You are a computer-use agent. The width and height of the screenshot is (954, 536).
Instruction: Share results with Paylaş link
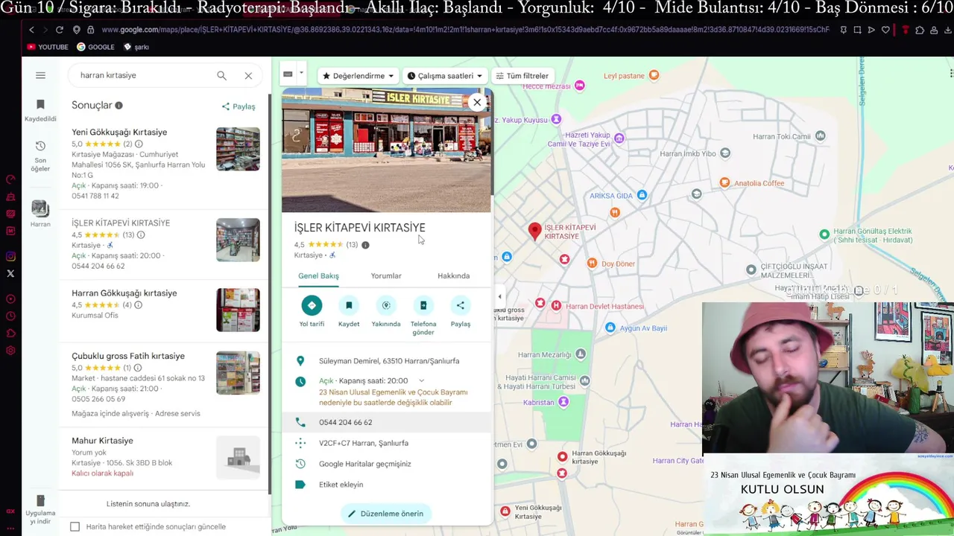238,106
